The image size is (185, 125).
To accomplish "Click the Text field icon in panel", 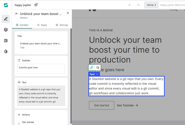I will (x=19, y=82).
